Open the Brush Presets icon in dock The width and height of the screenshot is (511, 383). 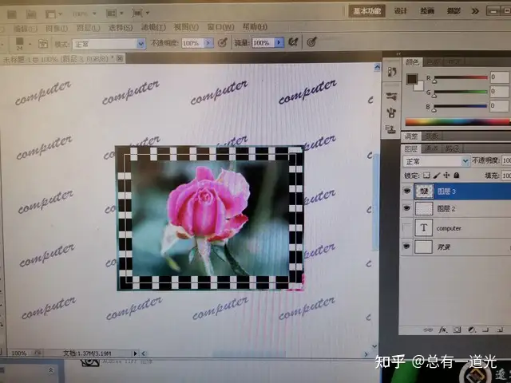tap(392, 113)
